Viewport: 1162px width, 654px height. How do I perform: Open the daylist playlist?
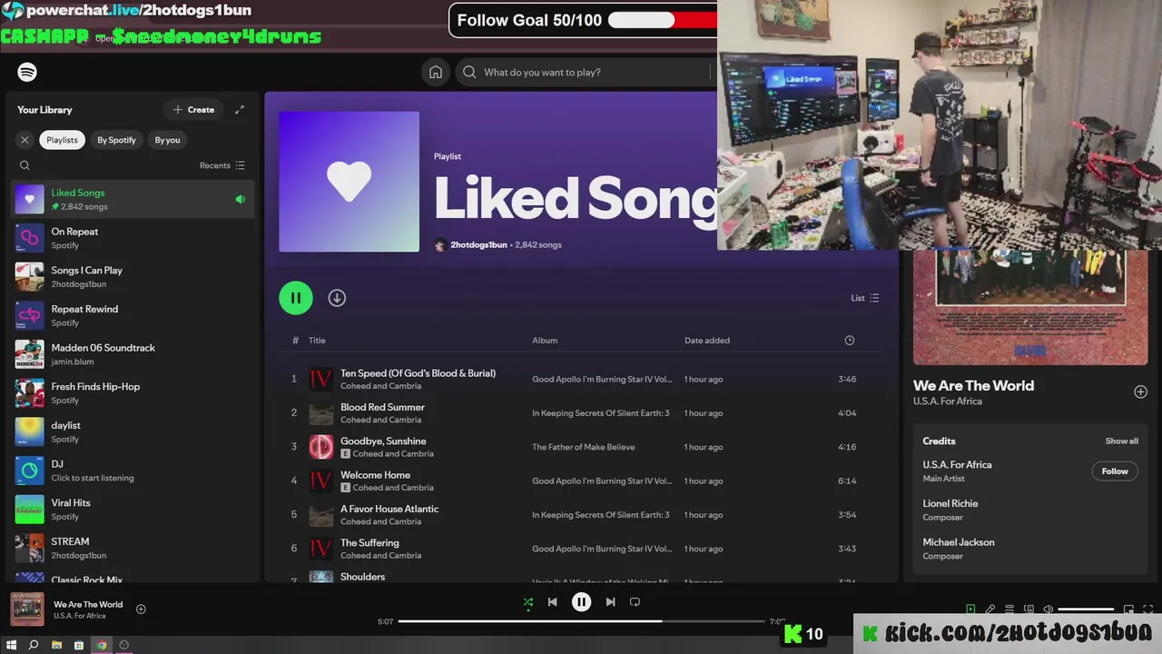pos(133,431)
